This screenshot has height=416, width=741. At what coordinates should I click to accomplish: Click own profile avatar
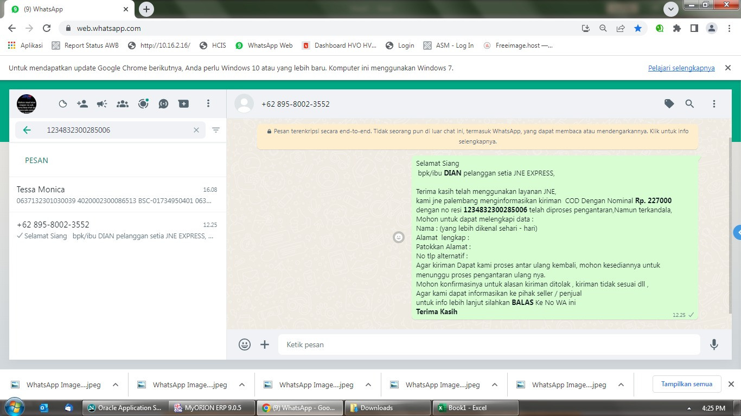click(x=27, y=104)
